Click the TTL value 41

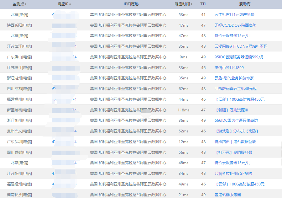[x=203, y=15]
